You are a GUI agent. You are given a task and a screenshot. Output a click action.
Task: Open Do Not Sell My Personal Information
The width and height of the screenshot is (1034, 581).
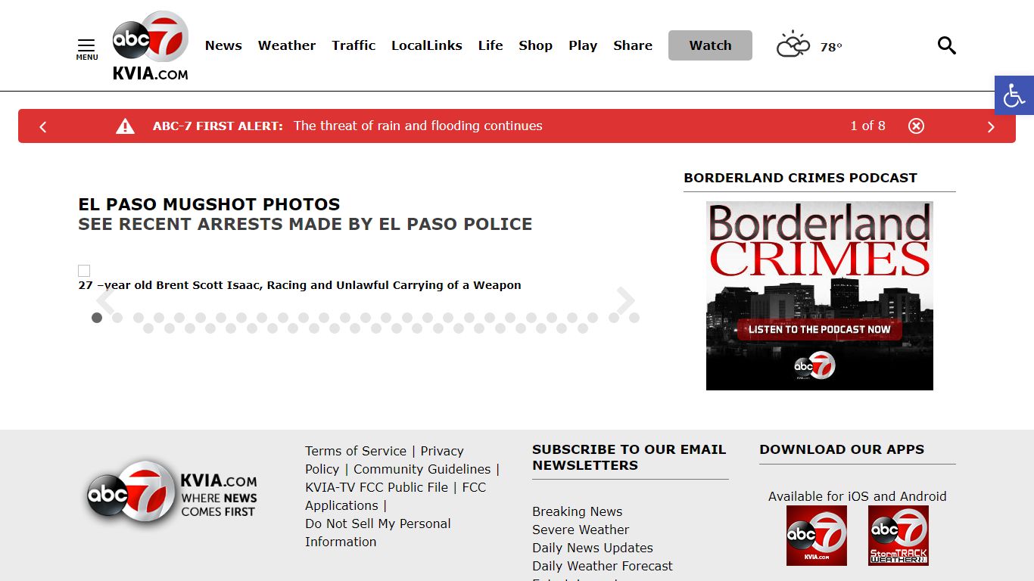pos(378,533)
